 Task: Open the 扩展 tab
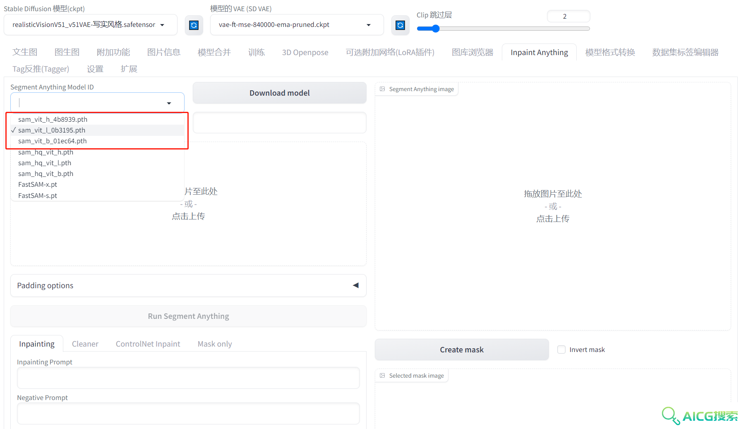click(x=129, y=69)
